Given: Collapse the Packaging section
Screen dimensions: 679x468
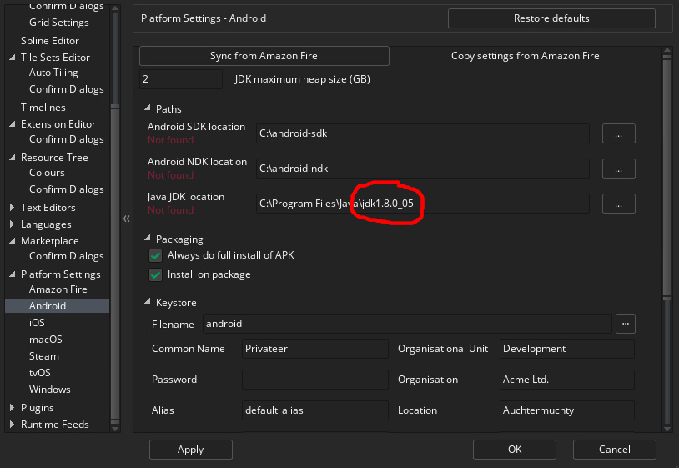Looking at the screenshot, I should pyautogui.click(x=148, y=238).
